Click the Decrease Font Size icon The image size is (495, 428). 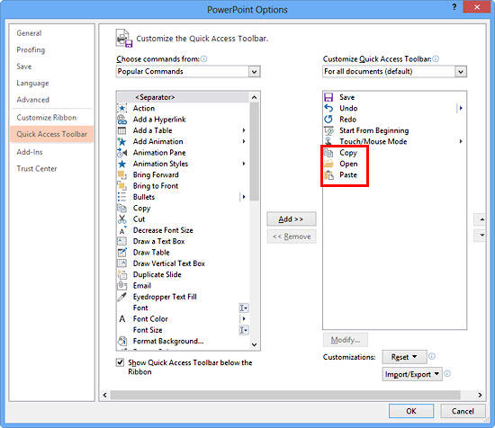click(x=122, y=230)
